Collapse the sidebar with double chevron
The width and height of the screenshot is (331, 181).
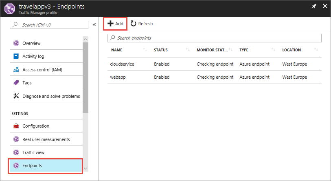[94, 25]
